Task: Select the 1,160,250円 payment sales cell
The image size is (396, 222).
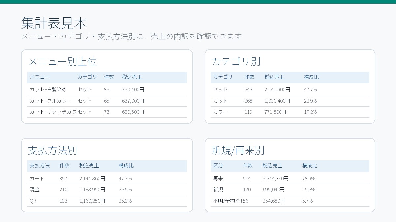Action: tap(92, 201)
